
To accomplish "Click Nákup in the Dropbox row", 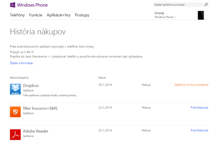I will pyautogui.click(x=146, y=85).
